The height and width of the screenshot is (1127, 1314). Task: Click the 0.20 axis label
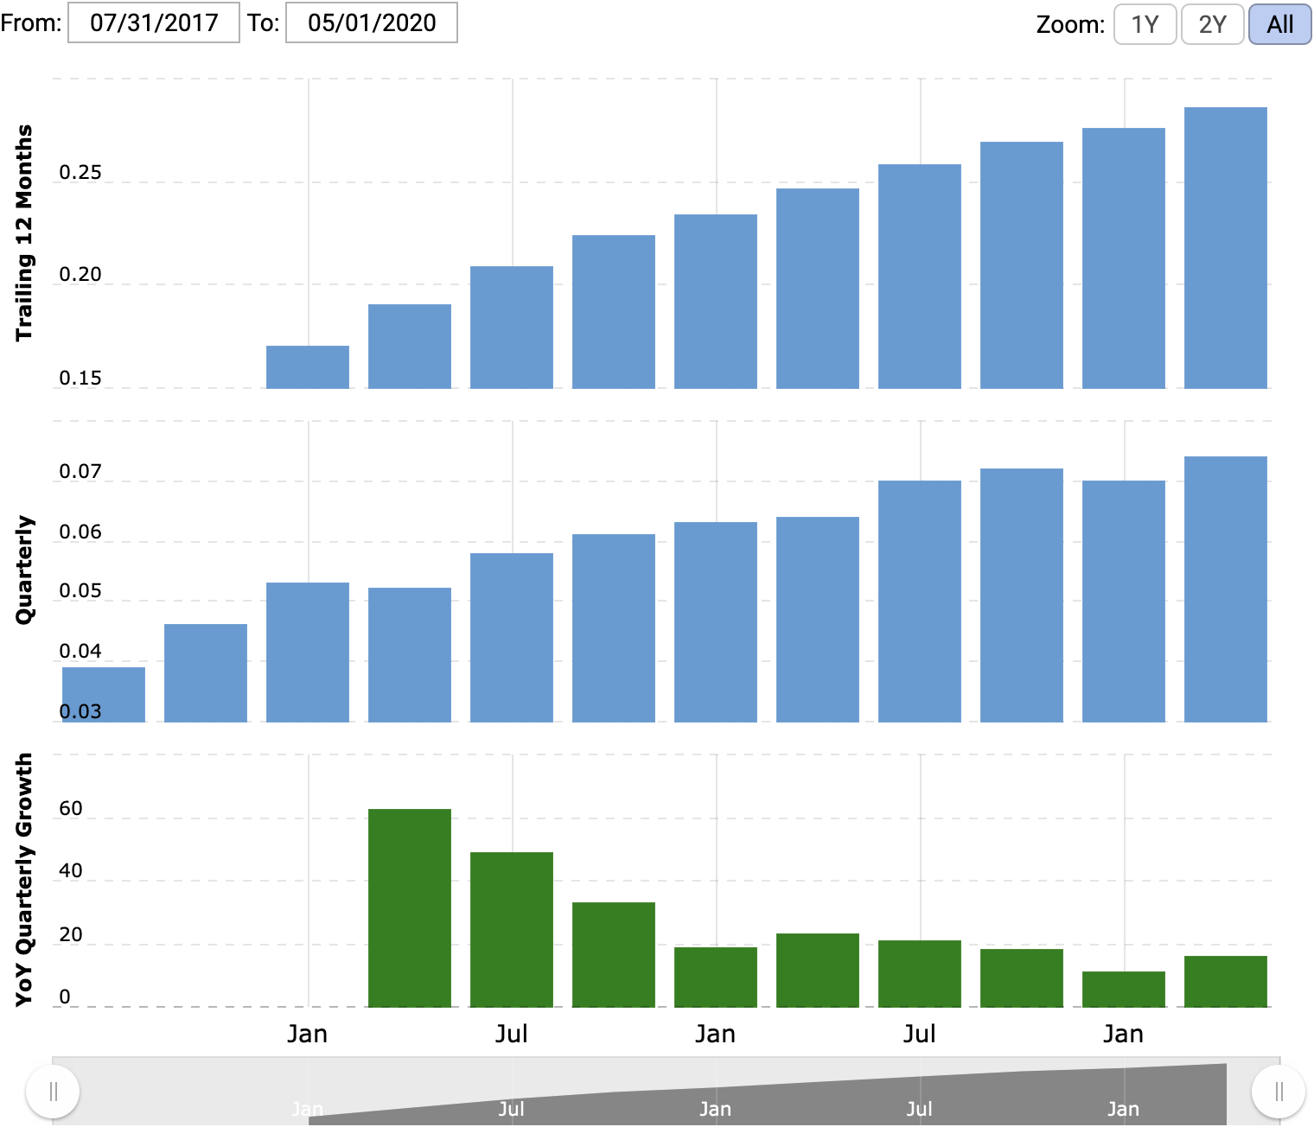[80, 275]
